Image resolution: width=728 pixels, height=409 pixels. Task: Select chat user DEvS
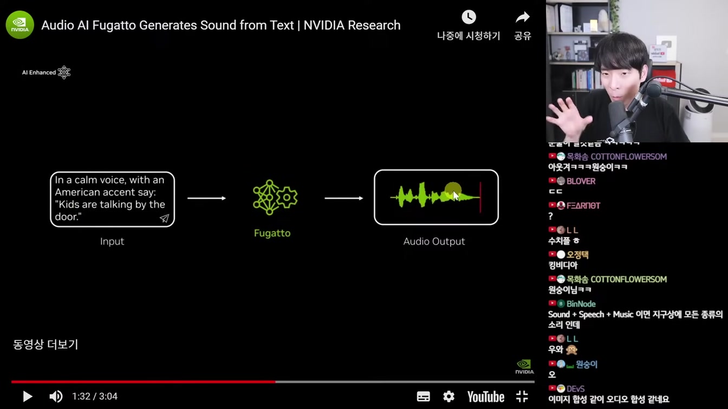tap(575, 389)
